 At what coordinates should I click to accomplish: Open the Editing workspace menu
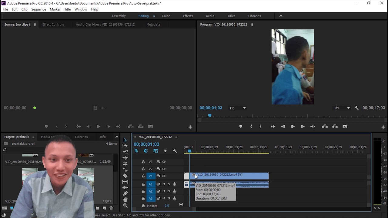pos(154,16)
